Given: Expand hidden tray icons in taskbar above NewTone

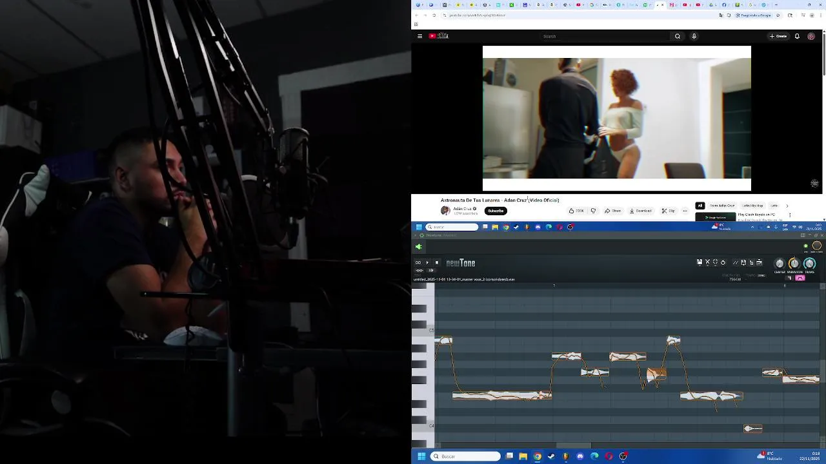Looking at the screenshot, I should tap(752, 227).
